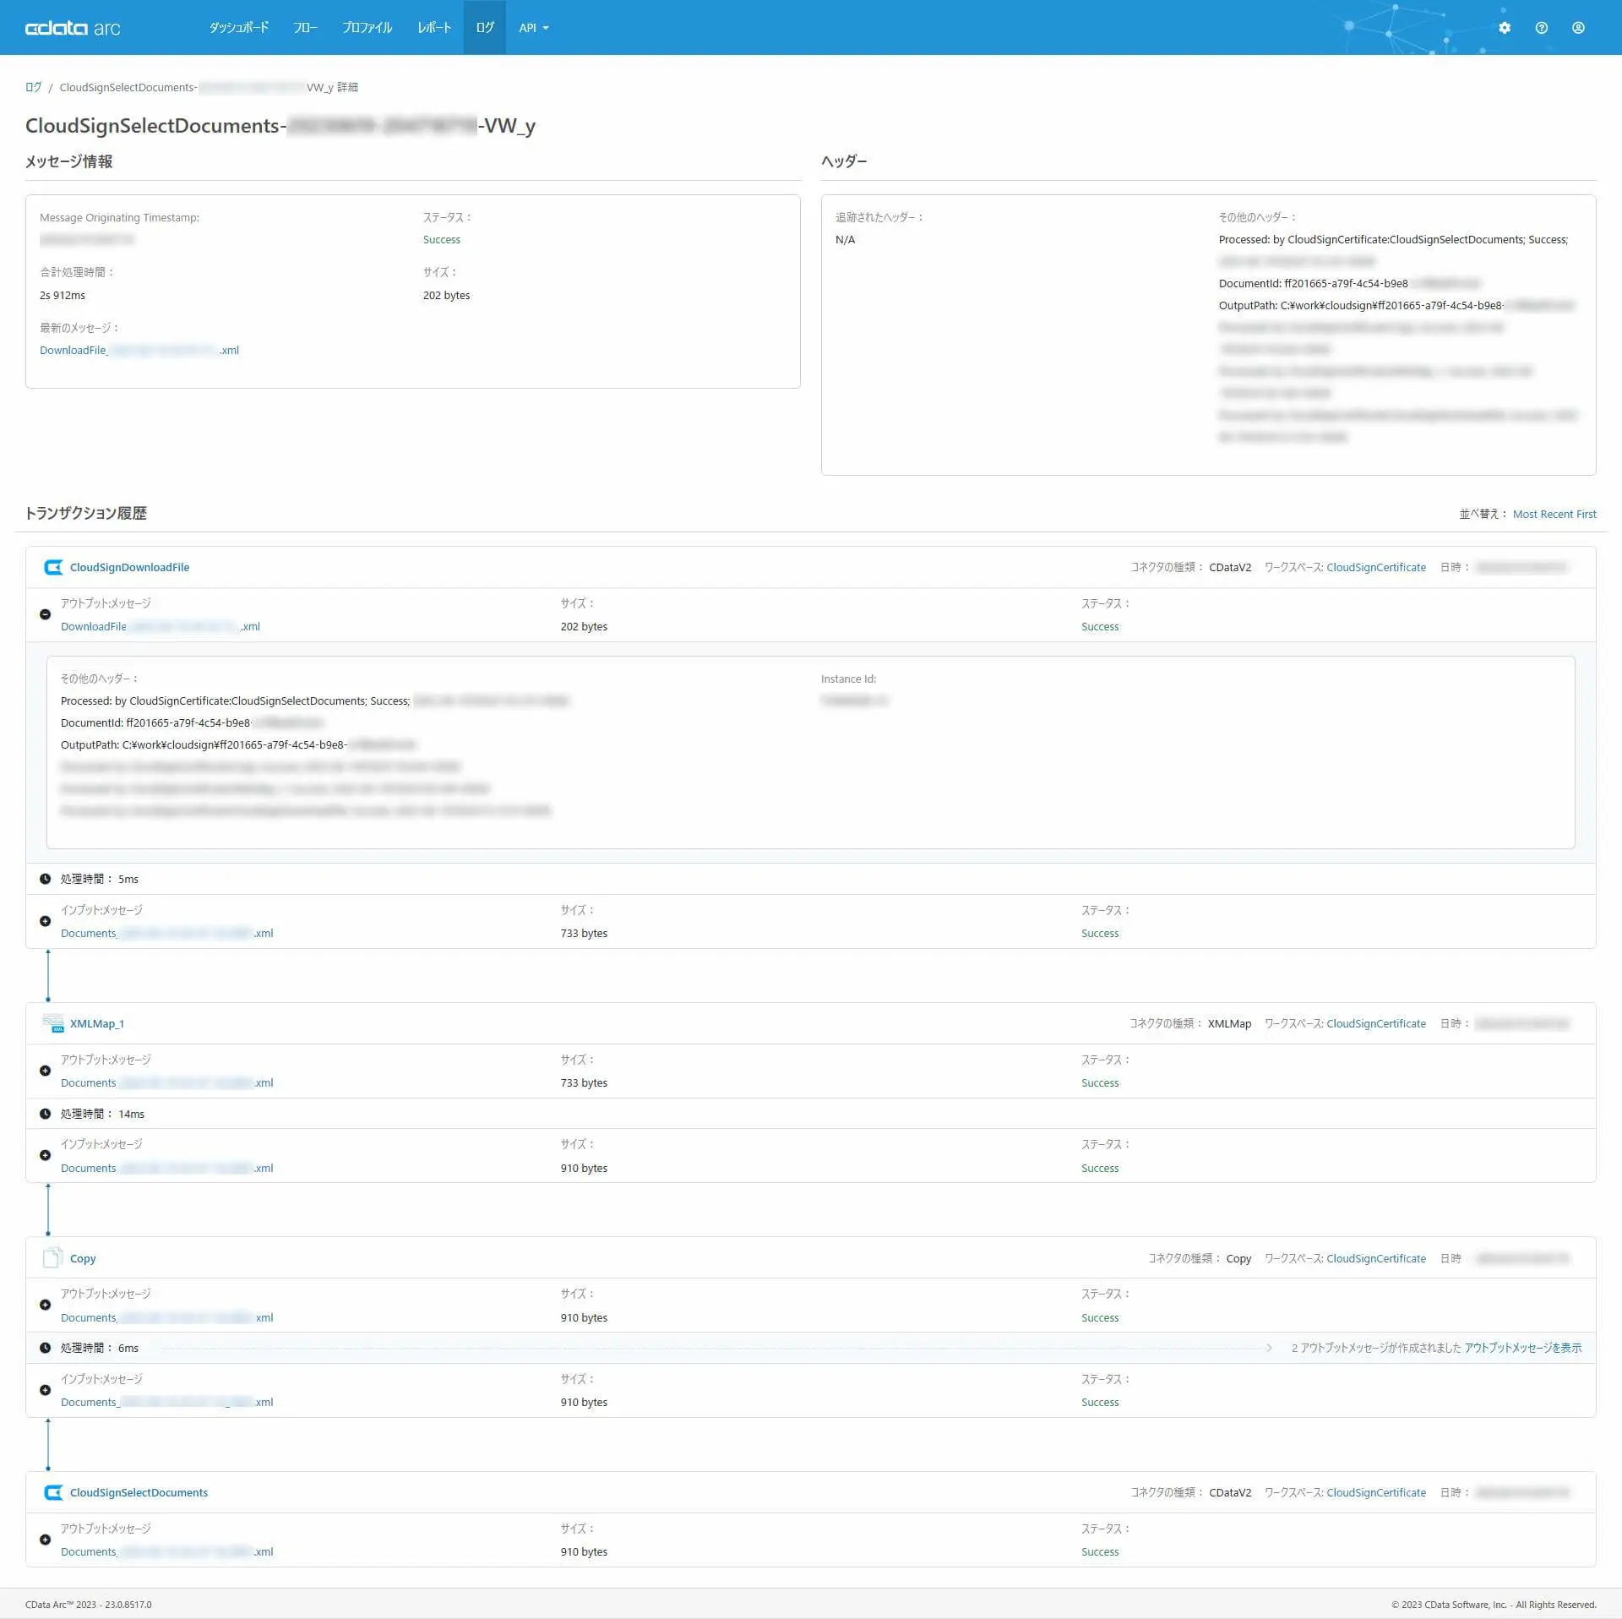Click the Copy connector icon
1622x1619 pixels.
52,1257
